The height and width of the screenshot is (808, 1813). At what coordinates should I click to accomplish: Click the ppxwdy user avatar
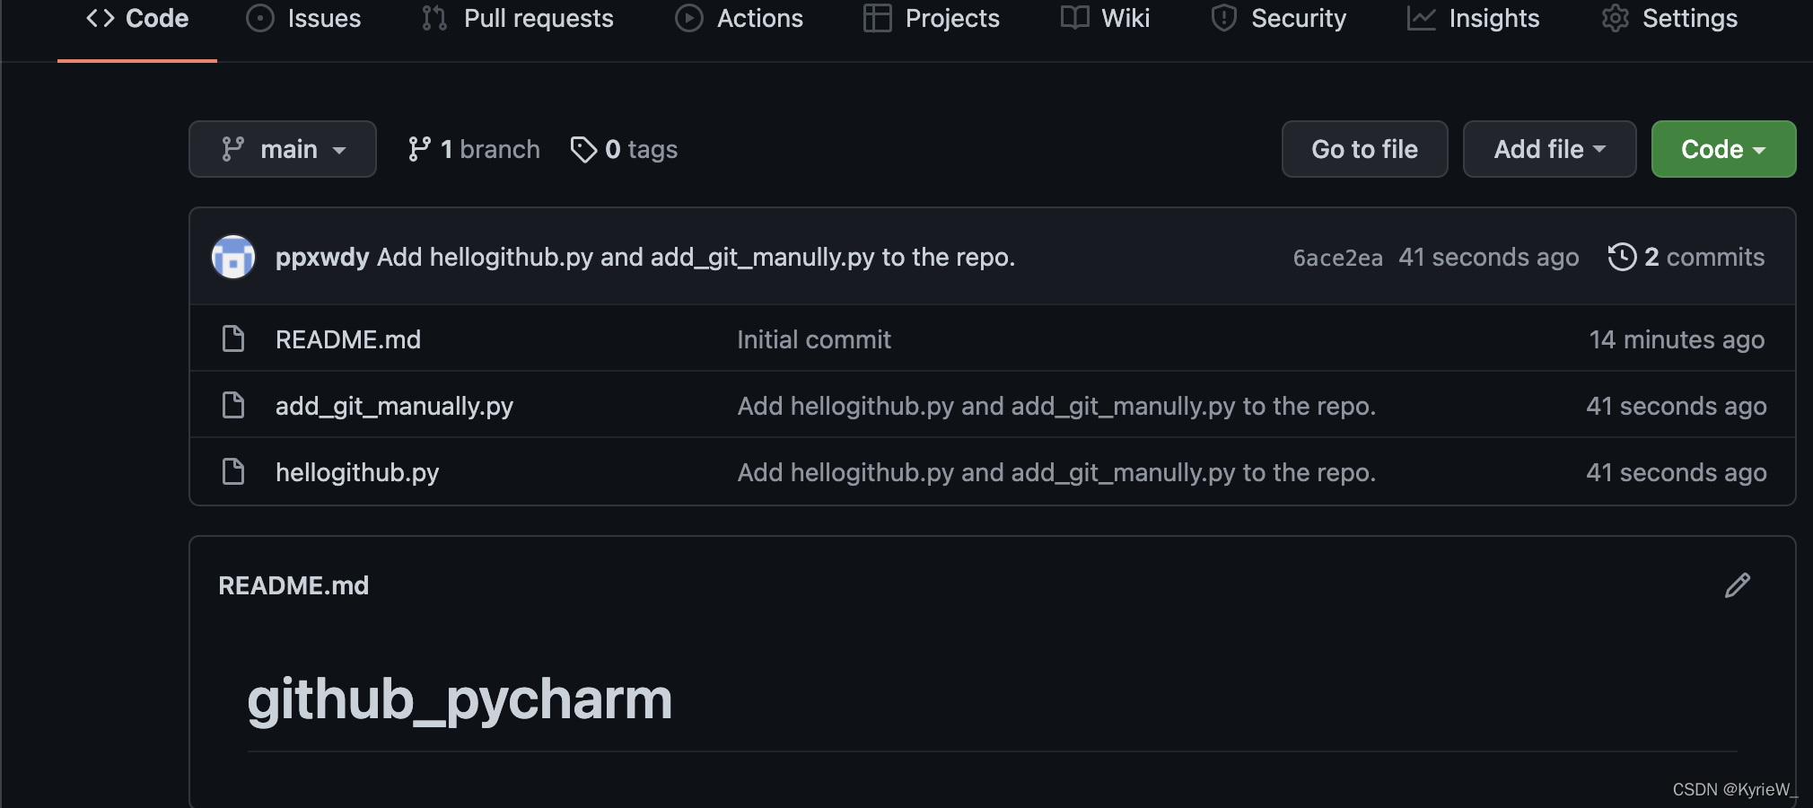[x=233, y=258]
